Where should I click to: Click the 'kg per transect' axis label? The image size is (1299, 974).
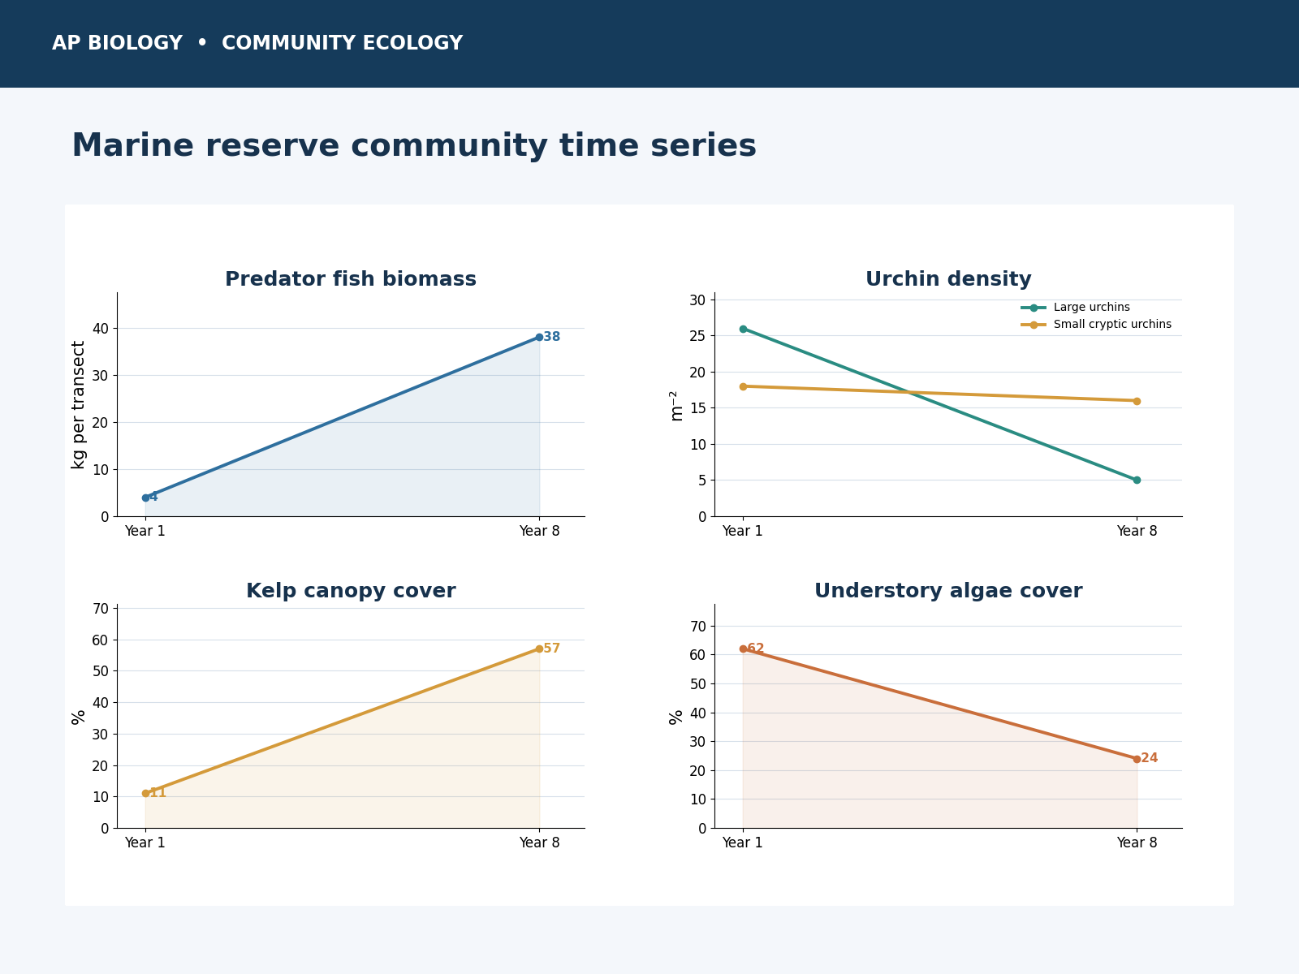[x=79, y=404]
